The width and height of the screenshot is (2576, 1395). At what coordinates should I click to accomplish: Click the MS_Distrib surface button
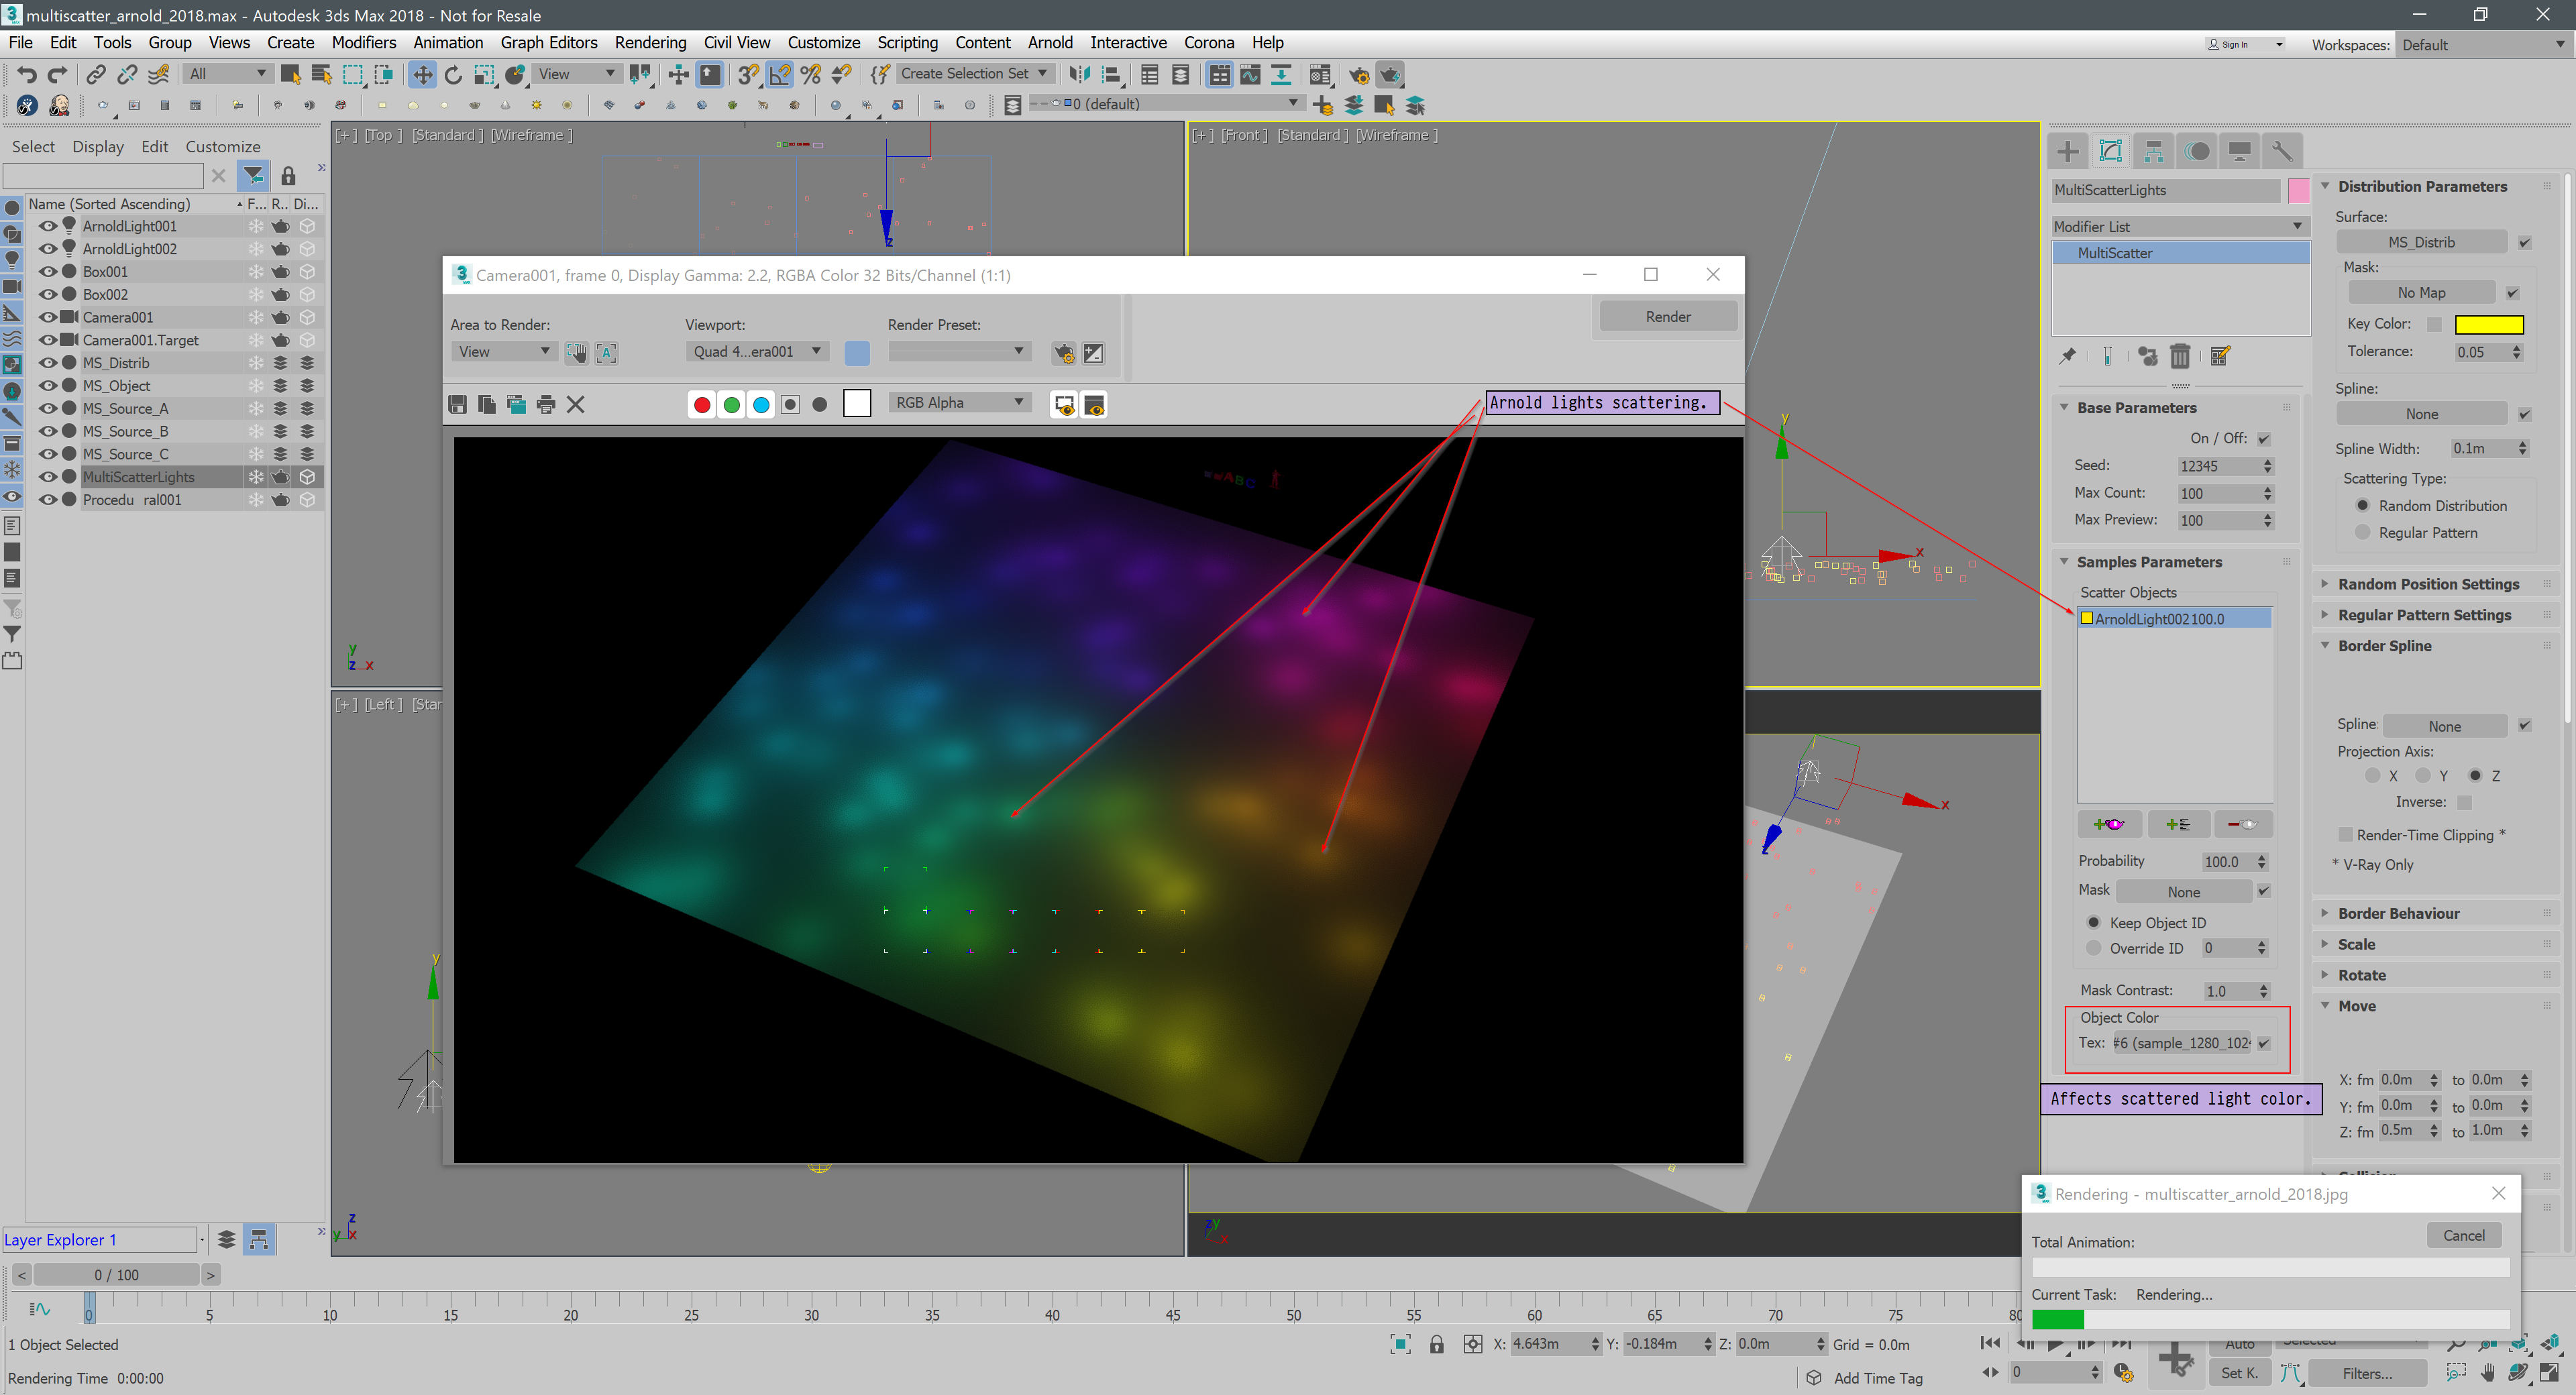click(x=2421, y=242)
